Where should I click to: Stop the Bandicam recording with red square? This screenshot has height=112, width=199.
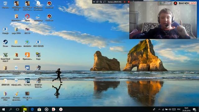[128, 2]
